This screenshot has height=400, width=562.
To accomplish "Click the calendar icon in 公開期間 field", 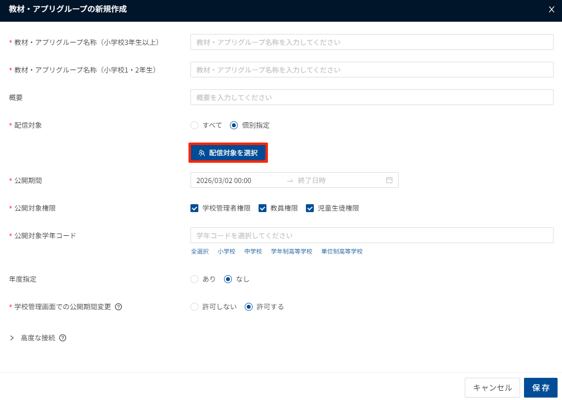I will (x=389, y=180).
